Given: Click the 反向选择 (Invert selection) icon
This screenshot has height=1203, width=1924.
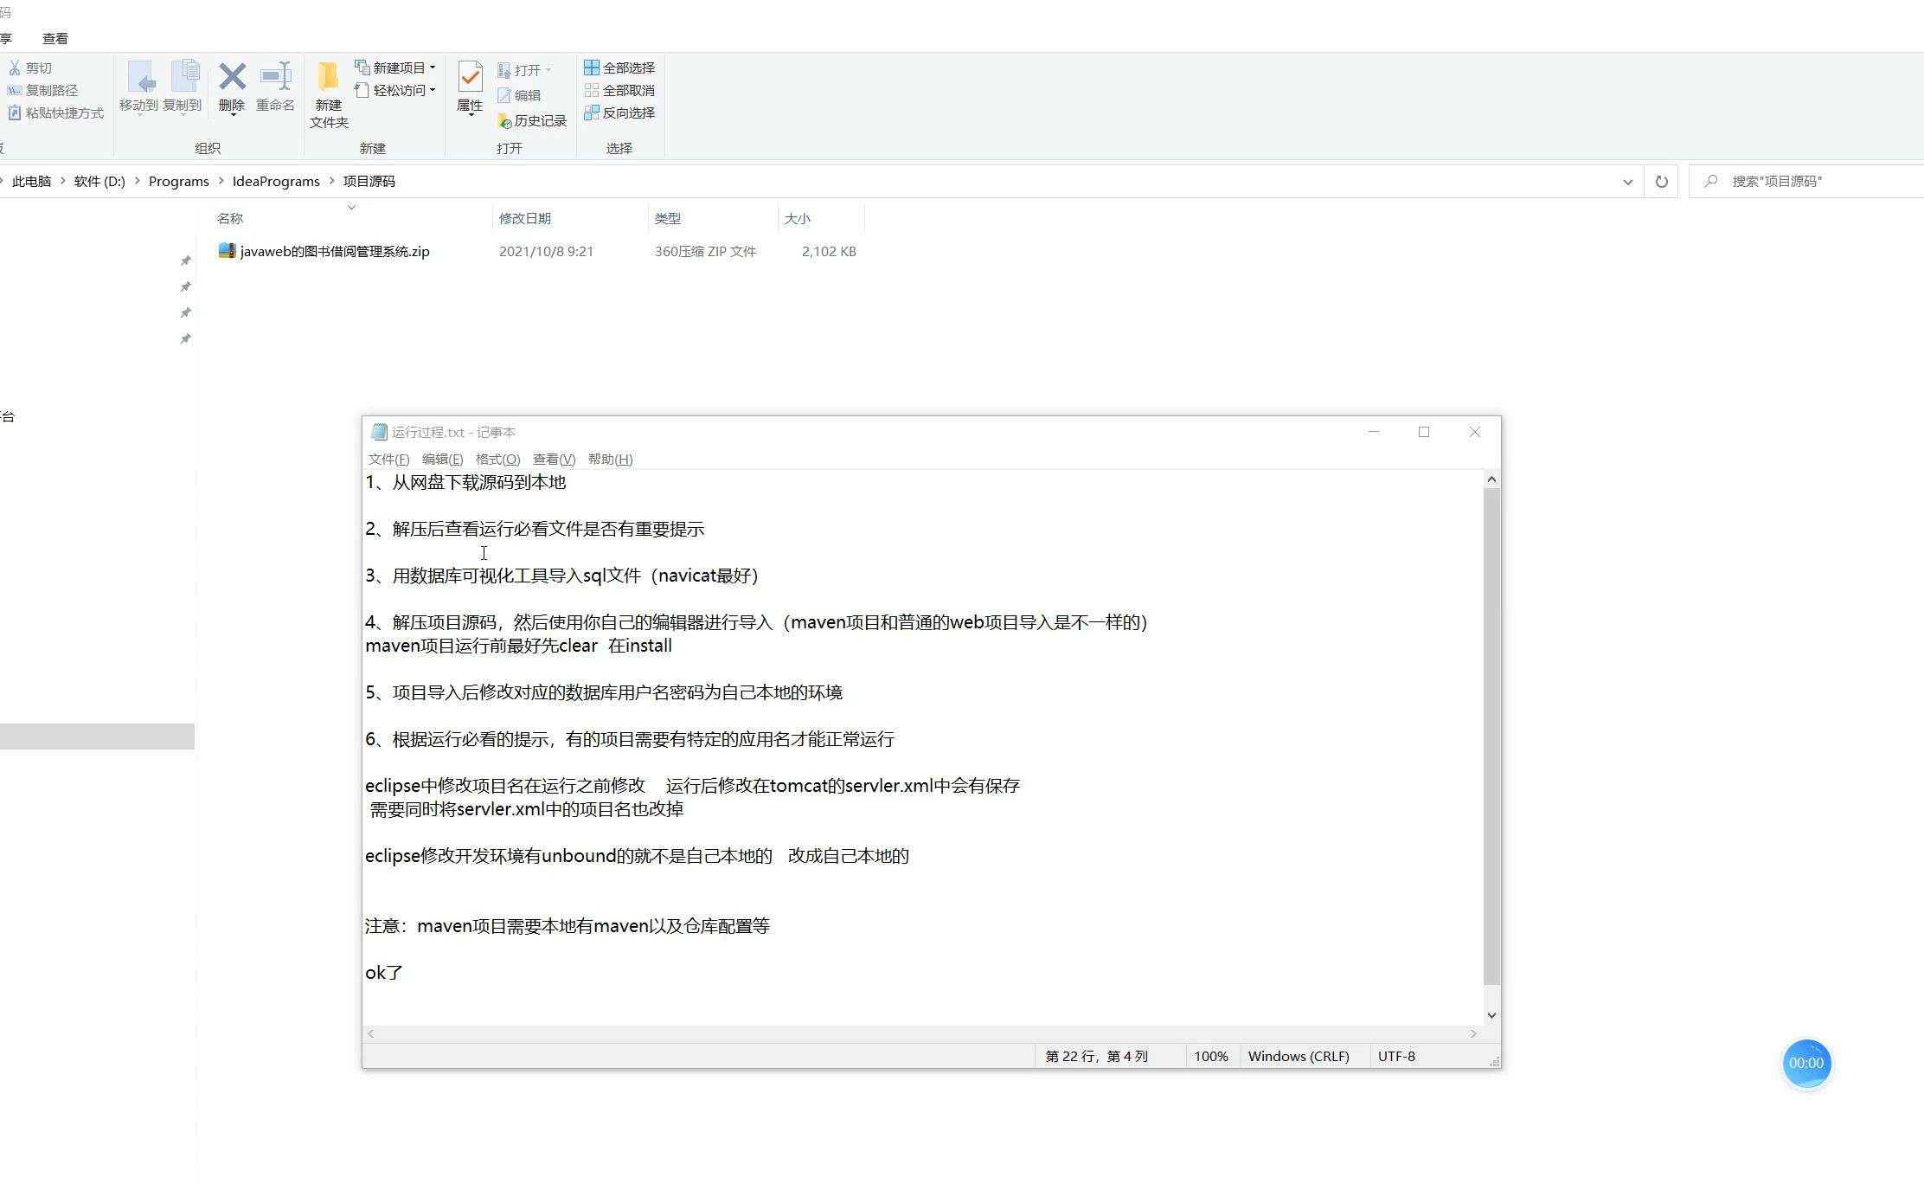Looking at the screenshot, I should pos(619,113).
